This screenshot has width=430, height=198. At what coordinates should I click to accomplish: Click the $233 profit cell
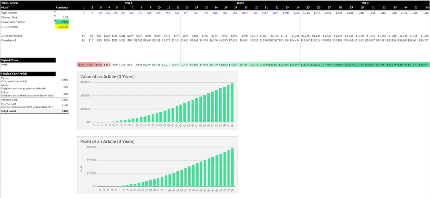click(122, 65)
